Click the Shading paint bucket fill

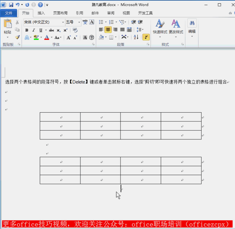tap(101, 37)
